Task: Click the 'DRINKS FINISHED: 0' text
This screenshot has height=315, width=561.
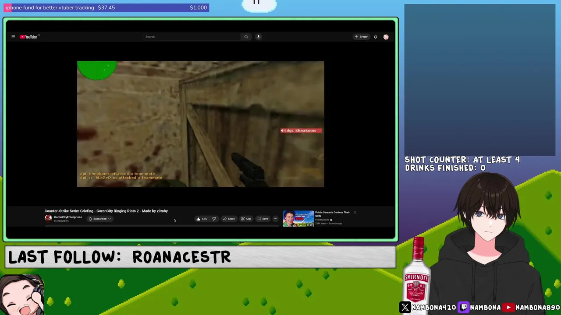Action: [x=445, y=168]
